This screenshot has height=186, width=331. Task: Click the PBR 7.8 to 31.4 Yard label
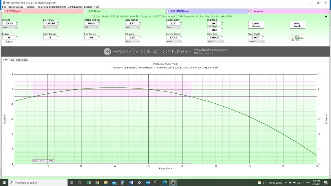tap(43, 161)
